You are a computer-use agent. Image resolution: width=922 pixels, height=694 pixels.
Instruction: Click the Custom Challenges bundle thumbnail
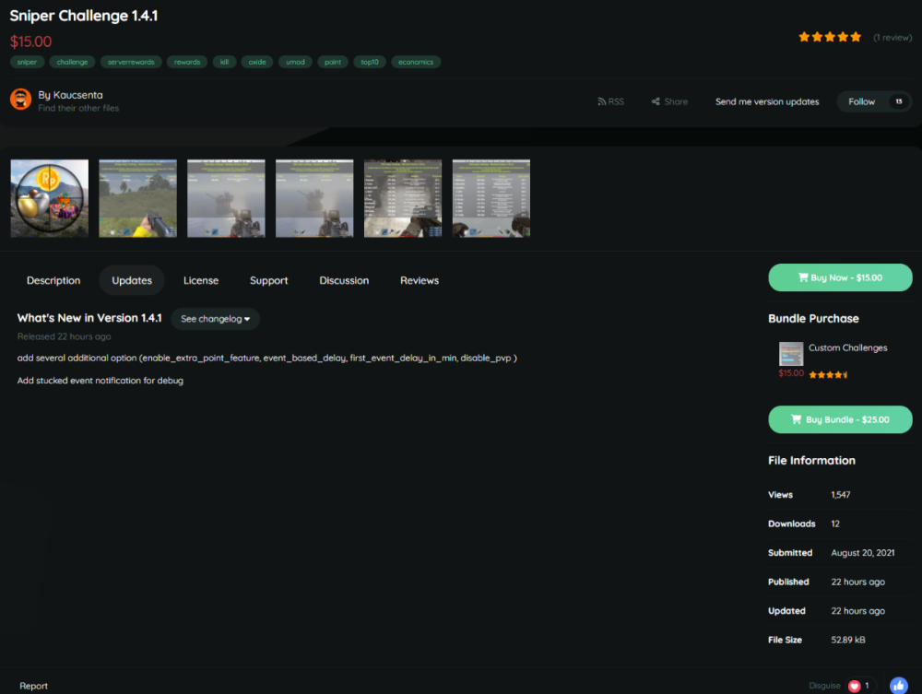[x=791, y=354]
